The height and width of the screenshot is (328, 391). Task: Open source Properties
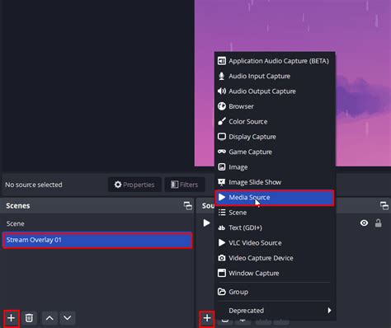point(134,185)
